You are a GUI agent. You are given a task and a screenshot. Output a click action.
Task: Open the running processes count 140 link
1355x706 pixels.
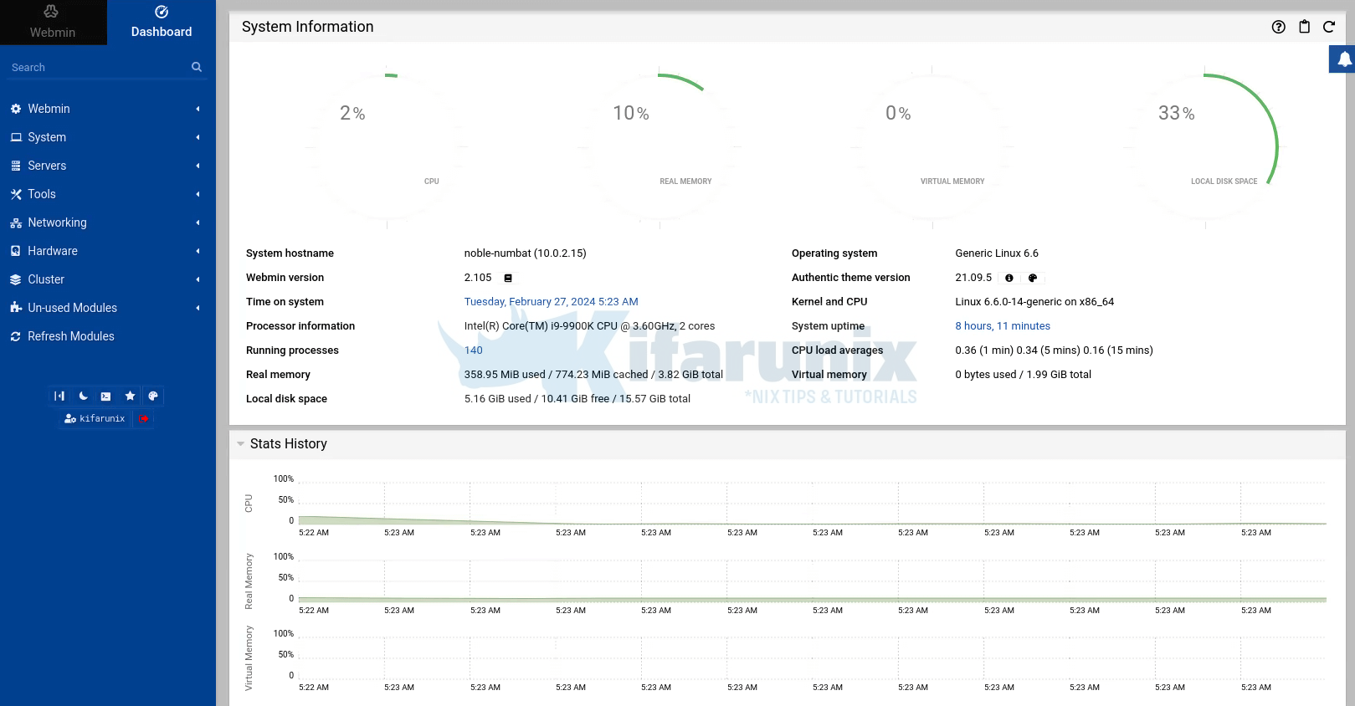474,350
